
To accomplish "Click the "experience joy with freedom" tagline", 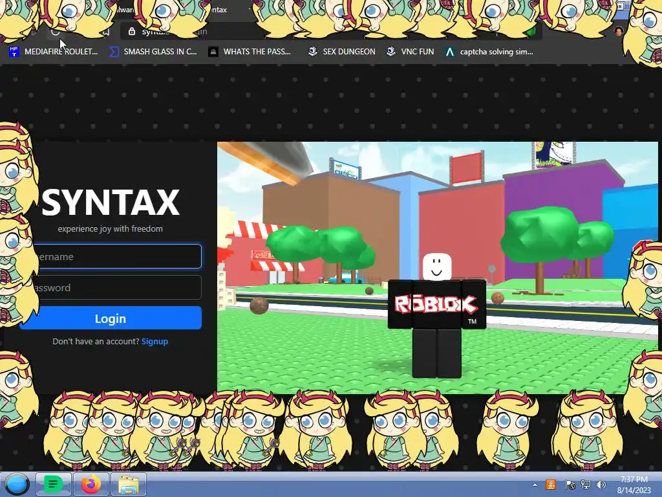I will 110,228.
